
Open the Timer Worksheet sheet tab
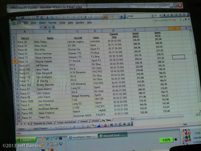coord(66,122)
